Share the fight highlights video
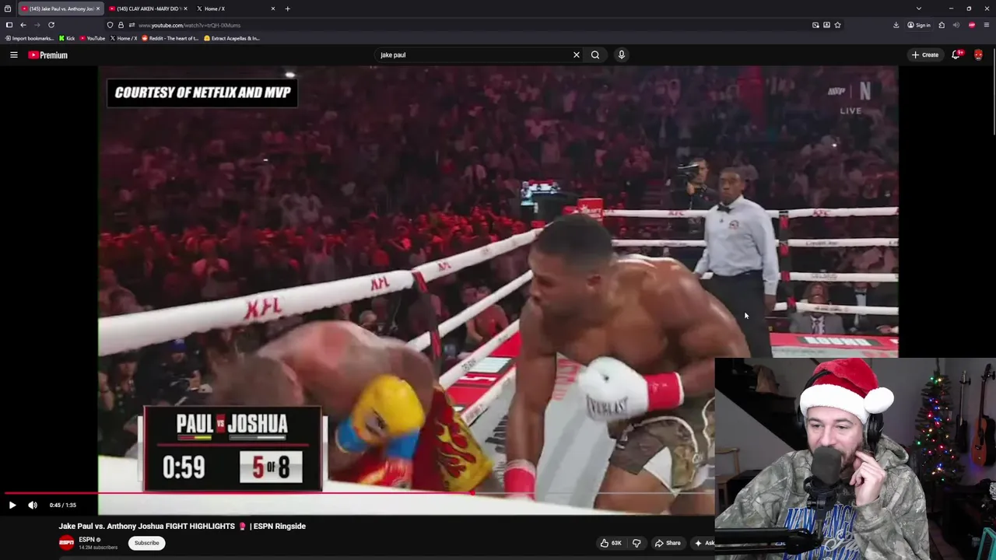 (668, 543)
